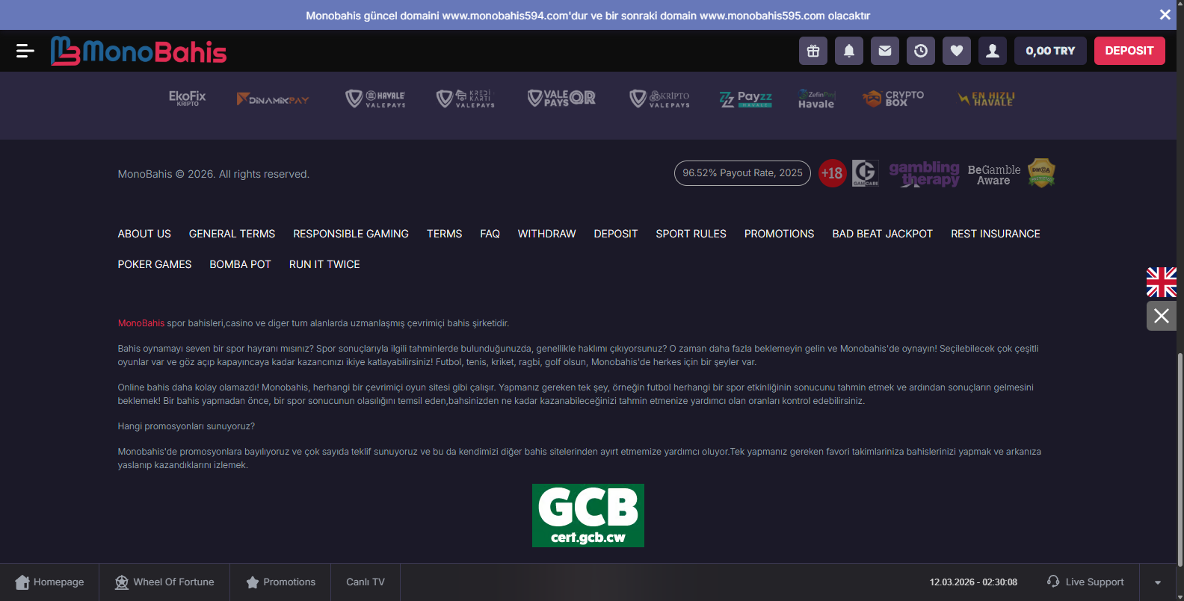Screen dimensions: 1184x601
Task: Dismiss the domain announcement banner
Action: pos(1165,15)
